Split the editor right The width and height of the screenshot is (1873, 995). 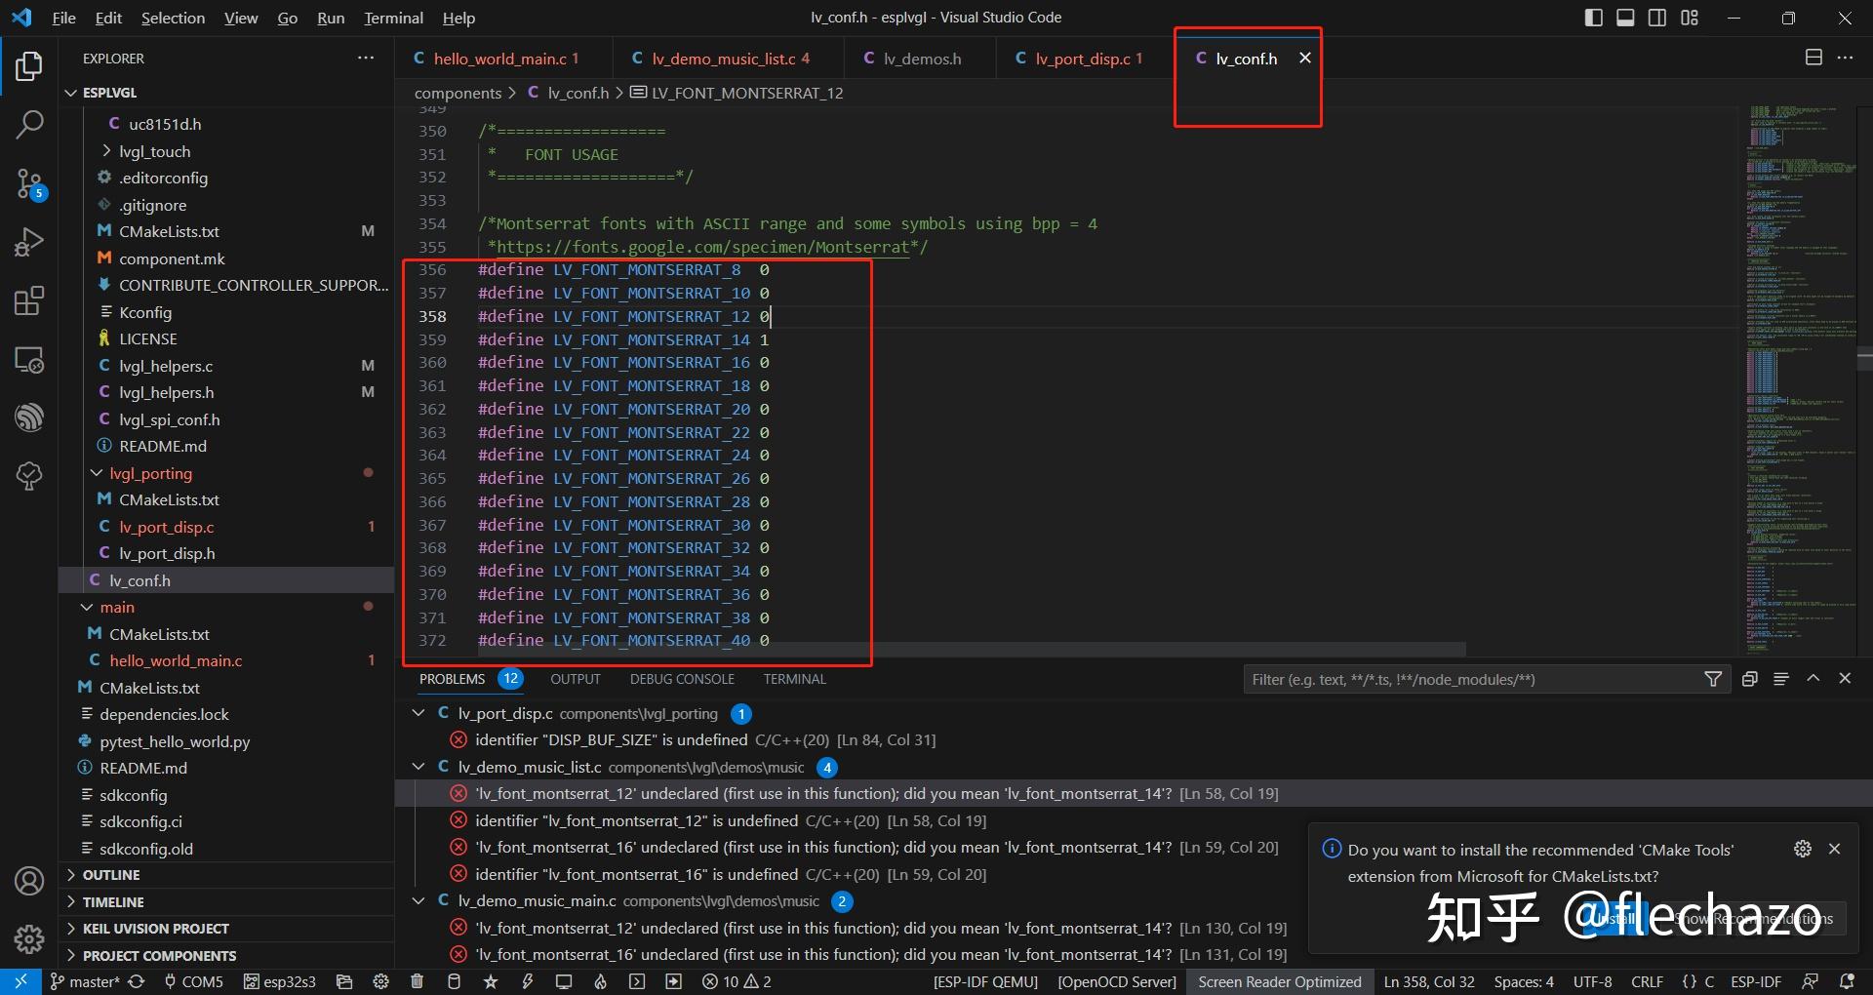1813,58
